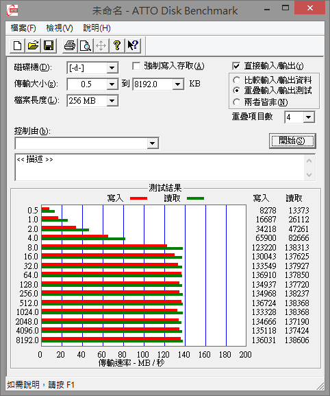The width and height of the screenshot is (330, 396).
Task: Click the New document toolbar icon
Action: 17,46
